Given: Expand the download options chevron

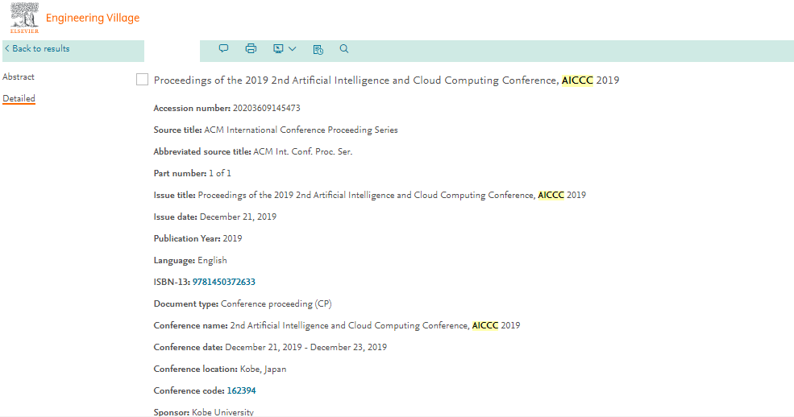Looking at the screenshot, I should tap(292, 48).
